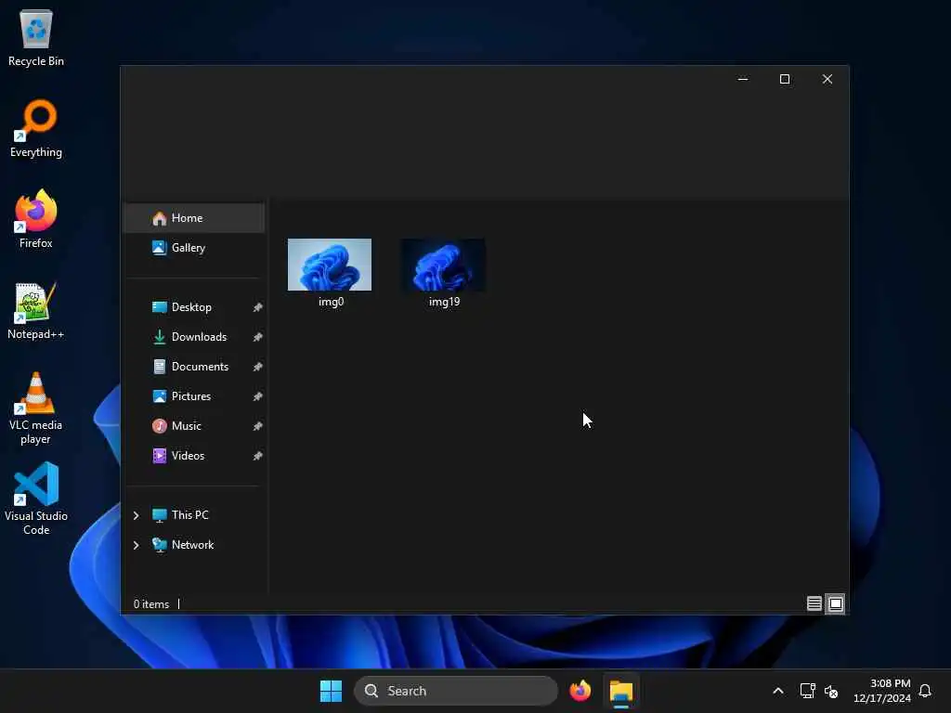The height and width of the screenshot is (713, 951).
Task: Click the File Explorer taskbar icon
Action: [x=621, y=691]
